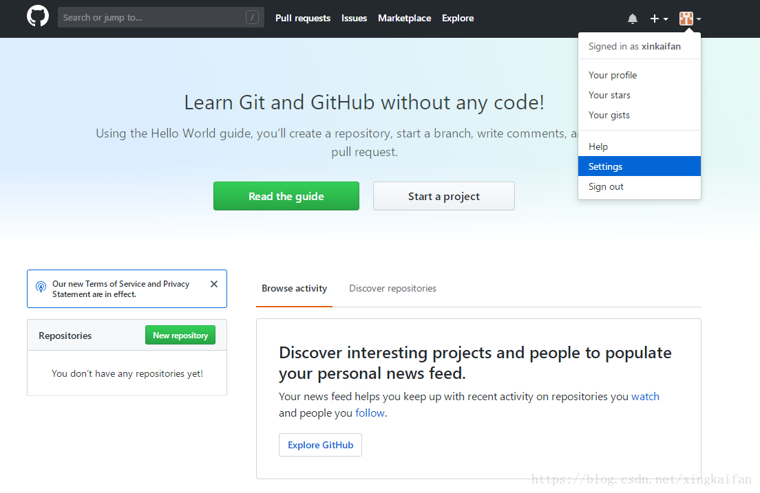Click the Terms of Service notice text
760x493 pixels.
click(x=120, y=289)
